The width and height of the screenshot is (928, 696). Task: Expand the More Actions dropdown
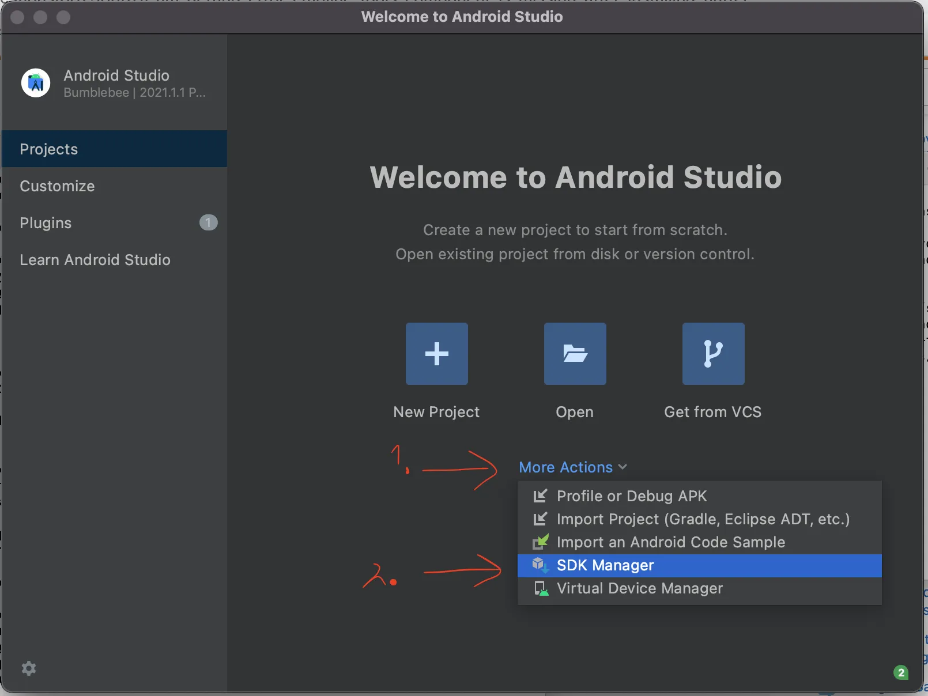pyautogui.click(x=565, y=467)
